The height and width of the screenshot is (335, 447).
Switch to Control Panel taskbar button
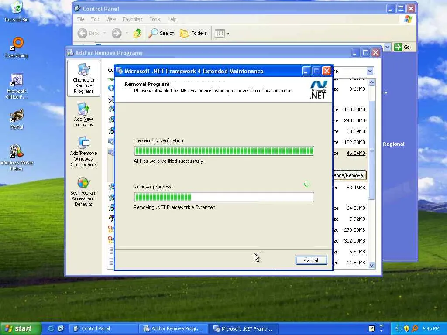[x=104, y=328]
